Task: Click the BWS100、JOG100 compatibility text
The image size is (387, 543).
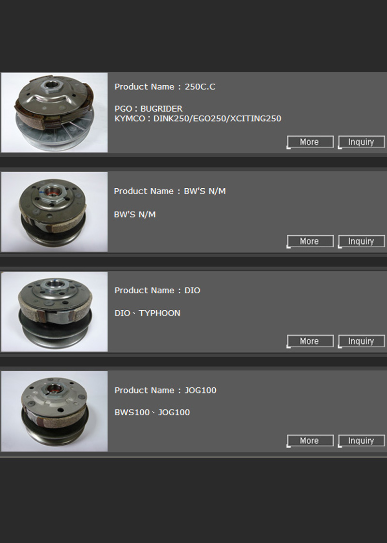Action: pyautogui.click(x=152, y=412)
